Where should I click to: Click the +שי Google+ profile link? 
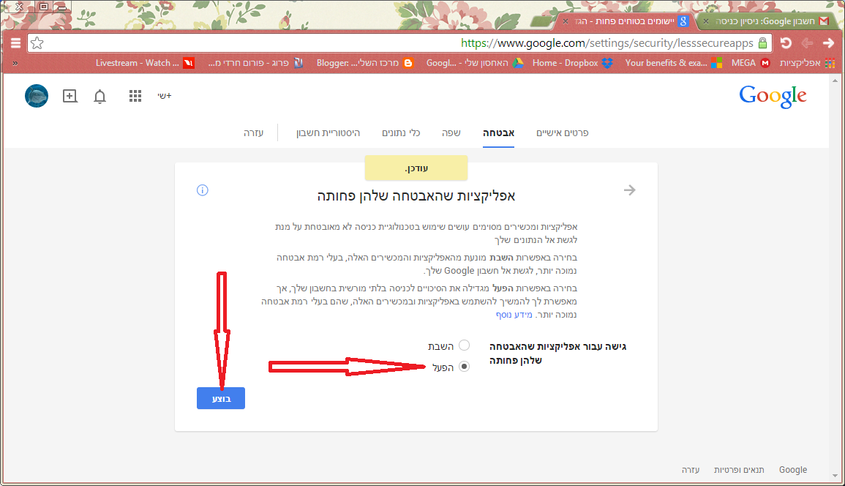point(165,96)
